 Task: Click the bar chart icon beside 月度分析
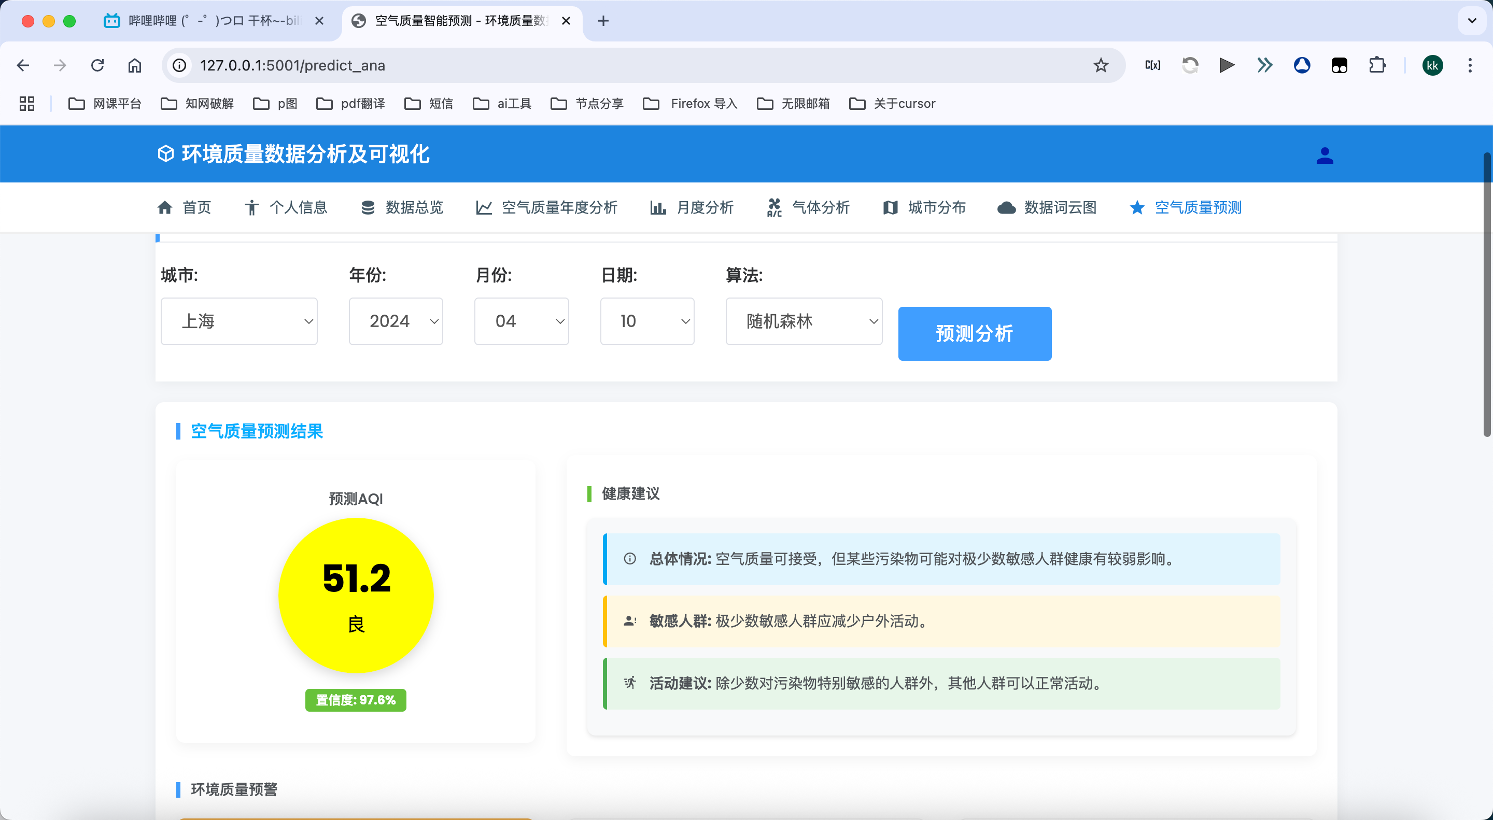click(x=658, y=207)
